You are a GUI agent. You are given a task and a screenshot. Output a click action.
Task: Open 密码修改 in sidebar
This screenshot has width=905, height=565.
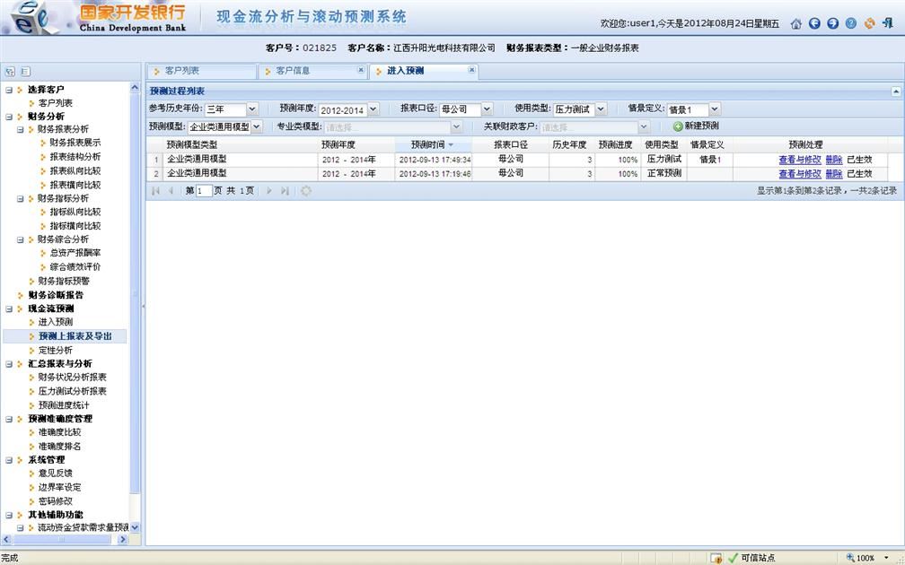pyautogui.click(x=55, y=501)
